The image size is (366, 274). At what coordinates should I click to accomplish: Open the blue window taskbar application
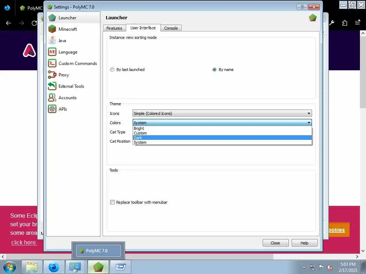120,267
